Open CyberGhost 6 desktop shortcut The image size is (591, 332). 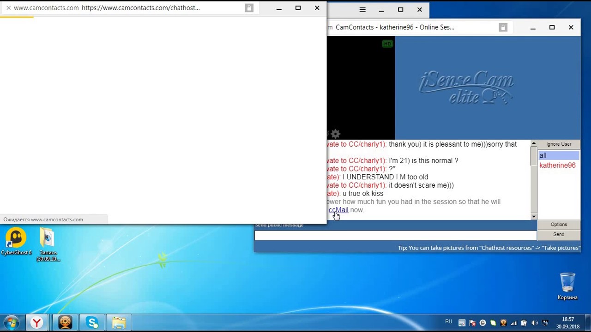click(16, 242)
